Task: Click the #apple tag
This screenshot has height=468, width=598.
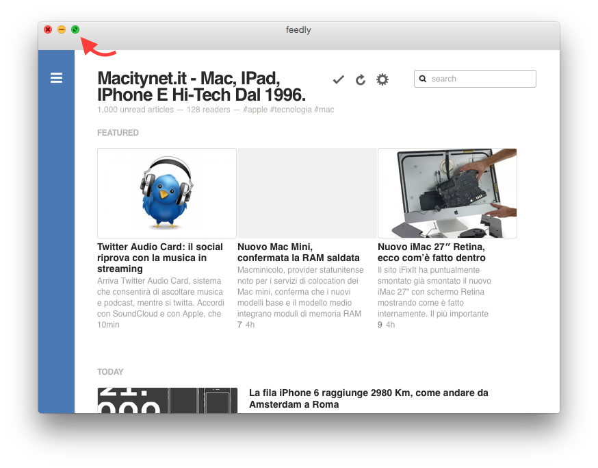Action: pos(255,110)
